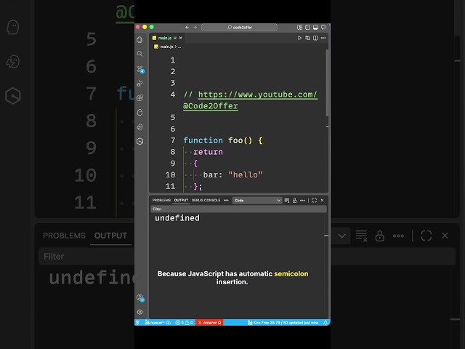Show more panel tabs via ellipsis
Viewport: 465px width, 349px height.
226,201
